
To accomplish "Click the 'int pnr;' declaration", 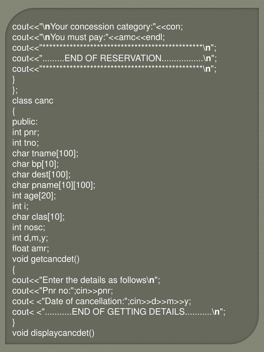I will pyautogui.click(x=26, y=132).
